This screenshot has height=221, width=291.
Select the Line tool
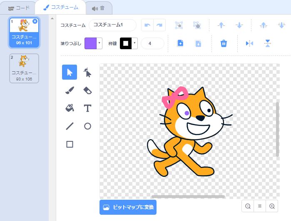[x=70, y=126]
